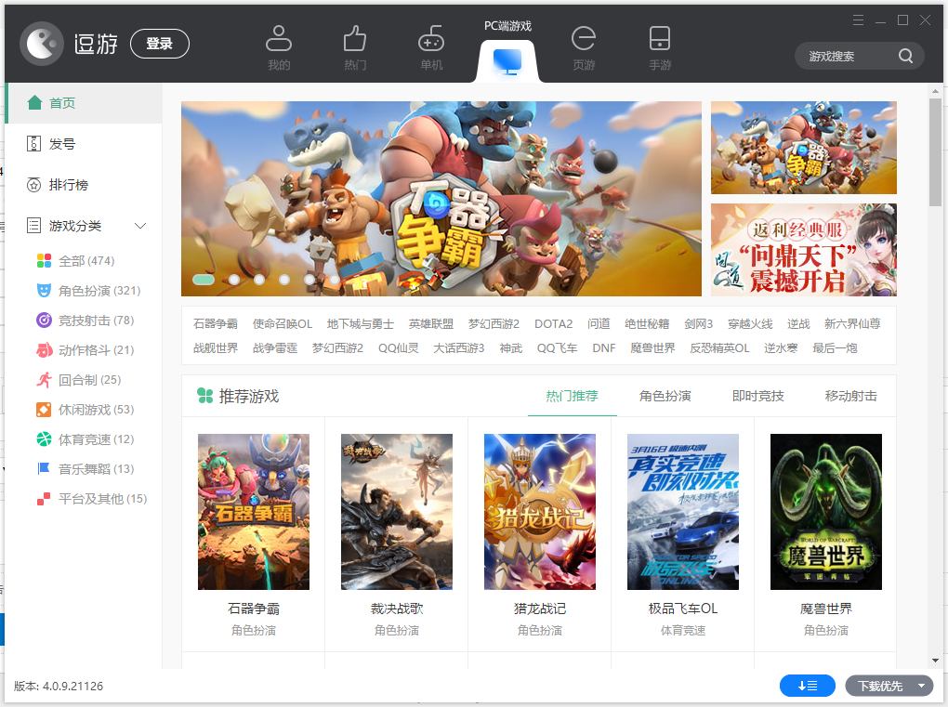Open the 问鼎天下 promotional banner

coord(804,250)
